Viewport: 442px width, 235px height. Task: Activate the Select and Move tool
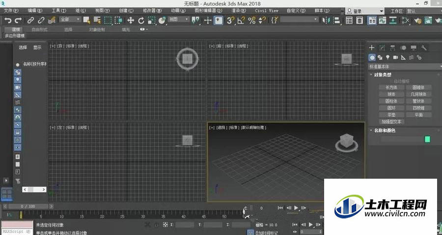131,20
